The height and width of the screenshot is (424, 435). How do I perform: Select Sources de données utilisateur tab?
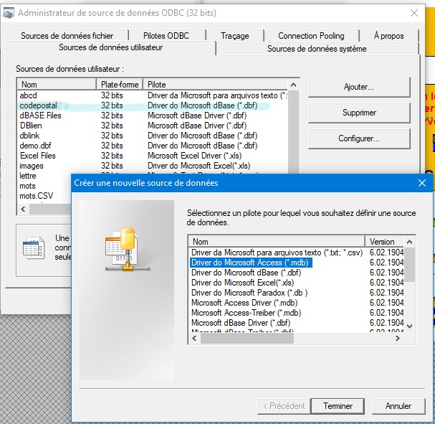pyautogui.click(x=110, y=47)
